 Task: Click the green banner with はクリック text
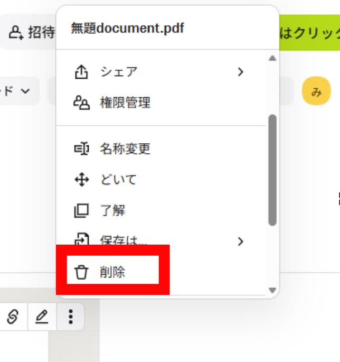click(309, 33)
